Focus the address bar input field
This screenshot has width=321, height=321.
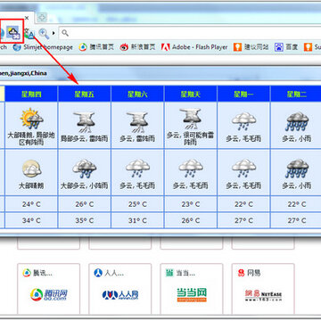190,33
